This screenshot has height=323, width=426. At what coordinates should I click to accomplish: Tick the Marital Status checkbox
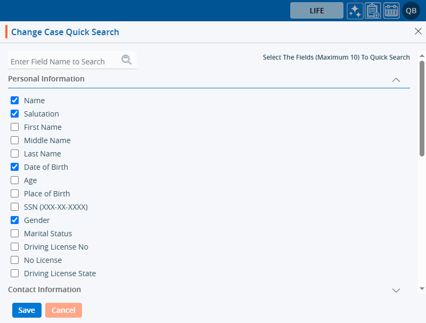(x=15, y=234)
